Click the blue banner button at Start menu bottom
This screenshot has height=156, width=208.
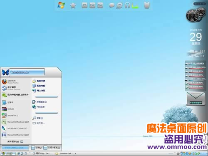point(15,148)
